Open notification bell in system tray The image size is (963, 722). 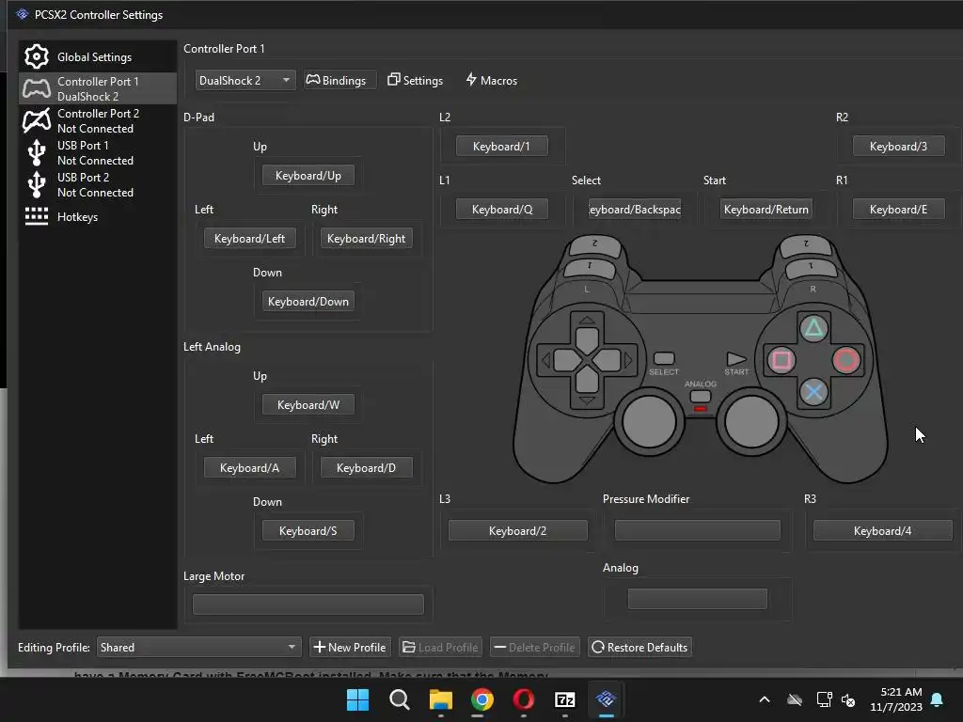tap(938, 699)
